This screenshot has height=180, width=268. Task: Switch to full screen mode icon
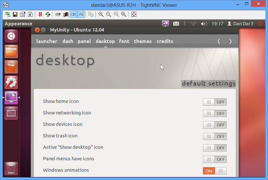(x=134, y=15)
